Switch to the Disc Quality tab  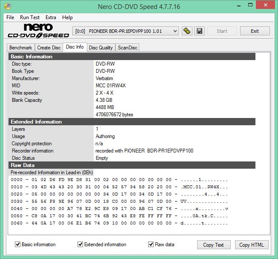coord(101,48)
